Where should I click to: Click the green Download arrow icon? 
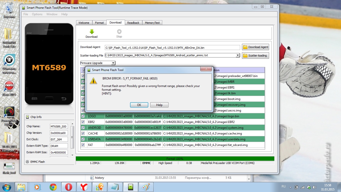[x=92, y=32]
